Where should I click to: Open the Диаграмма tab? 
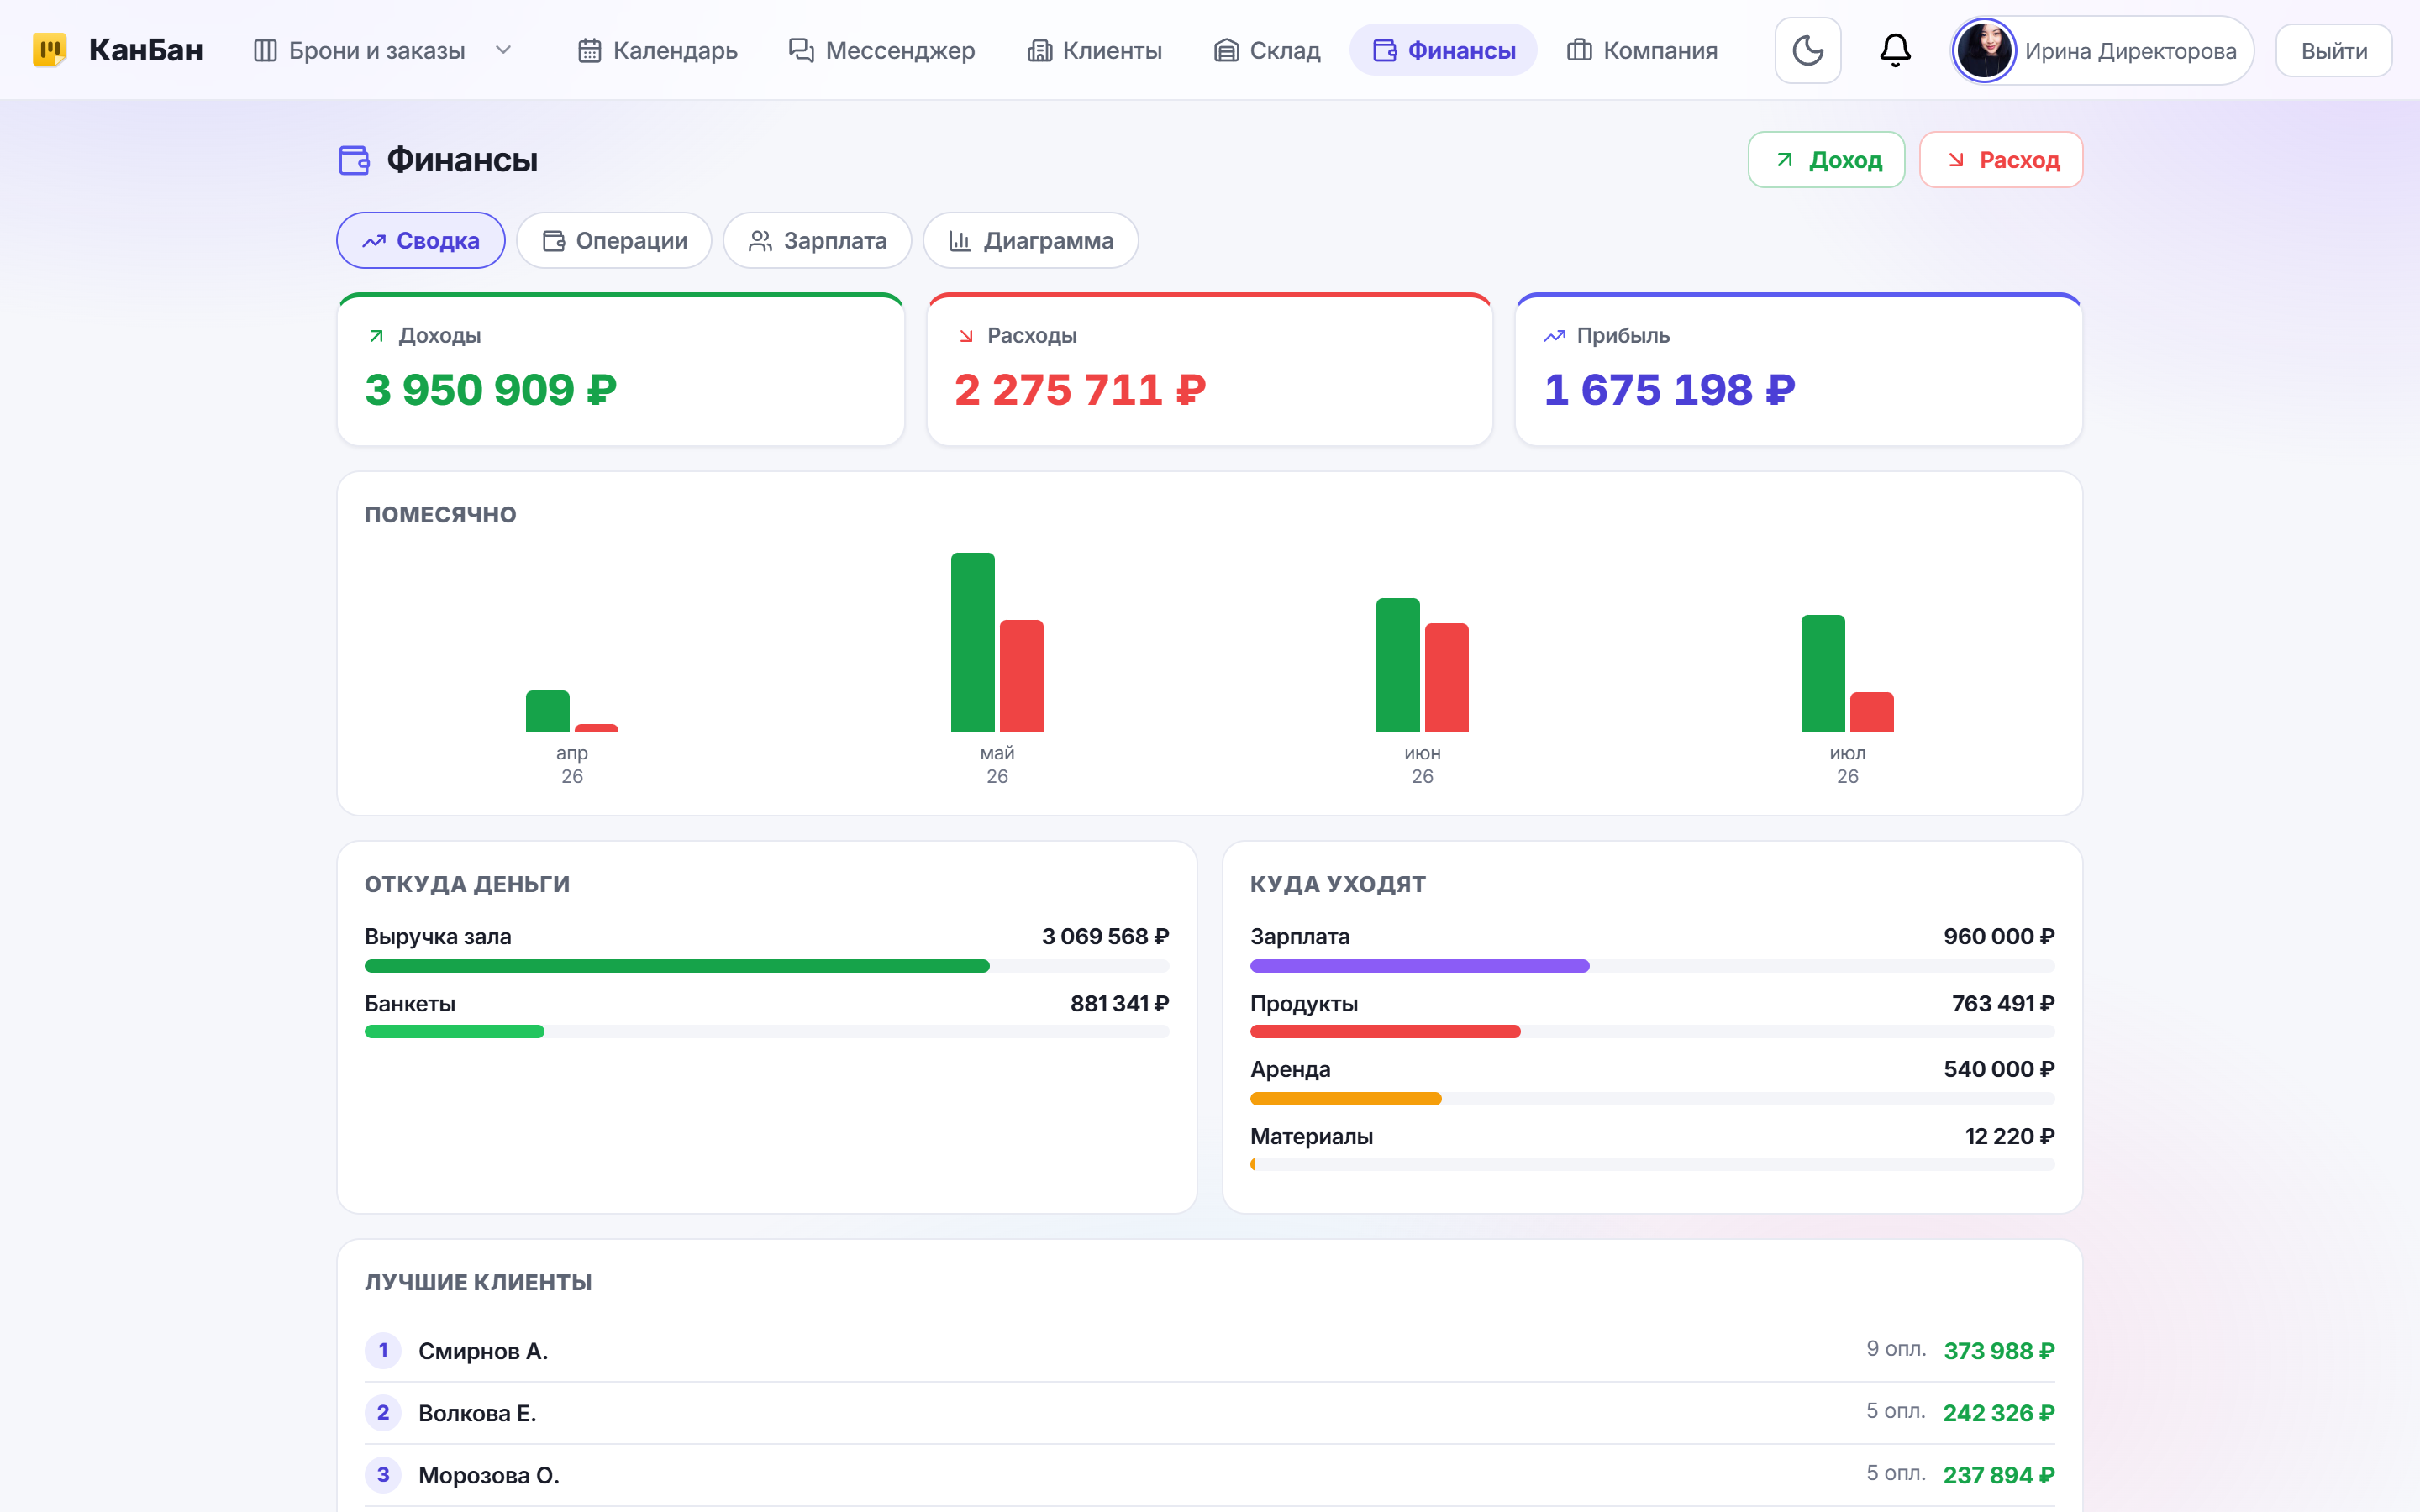(x=1031, y=240)
